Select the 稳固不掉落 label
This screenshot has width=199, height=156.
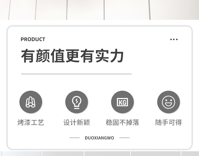point(122,123)
